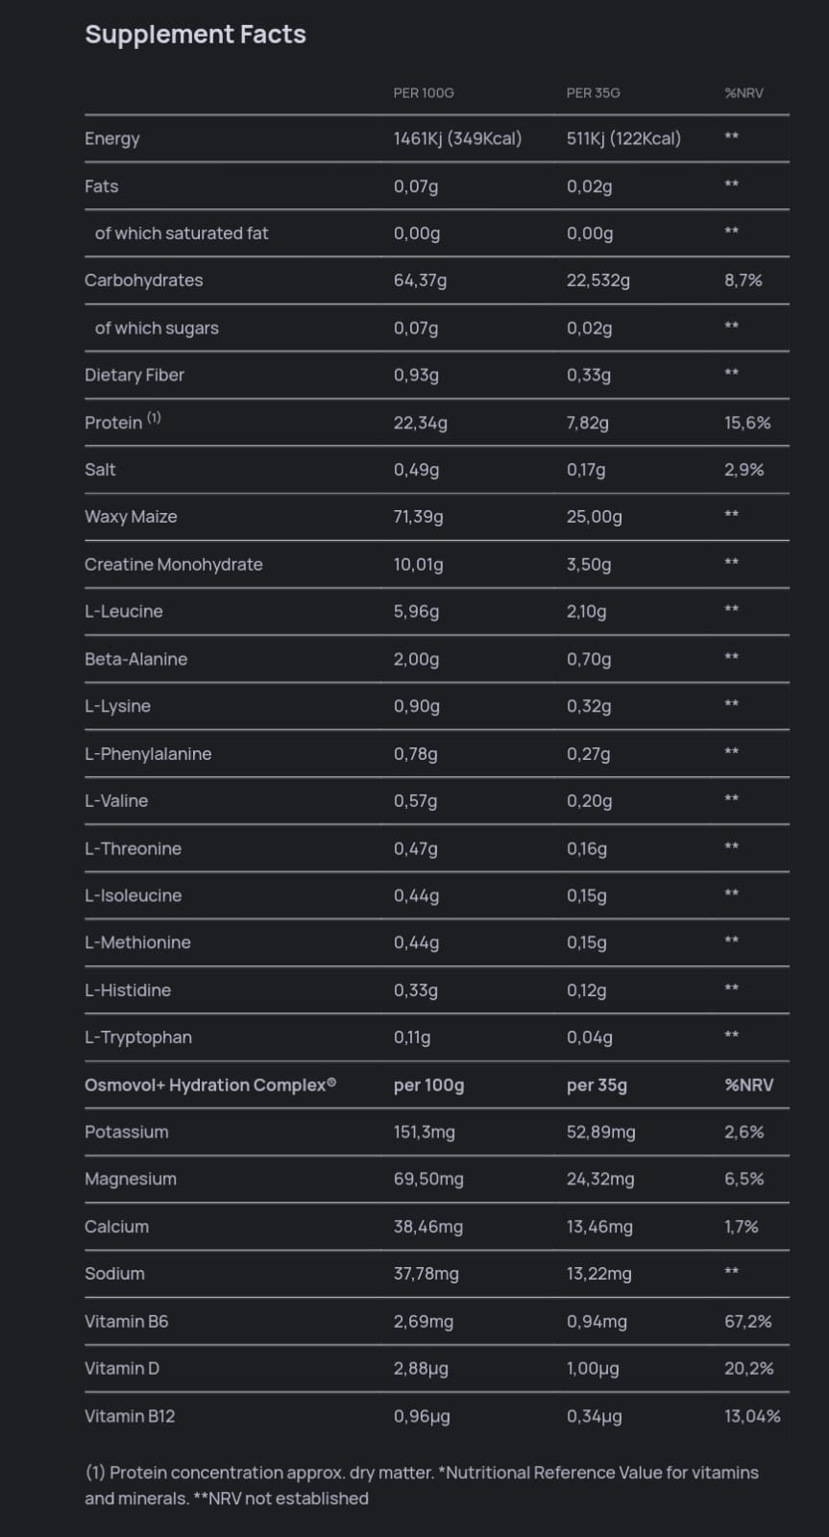
Task: Select the Vitamin B6 67,2% value
Action: click(x=748, y=1322)
